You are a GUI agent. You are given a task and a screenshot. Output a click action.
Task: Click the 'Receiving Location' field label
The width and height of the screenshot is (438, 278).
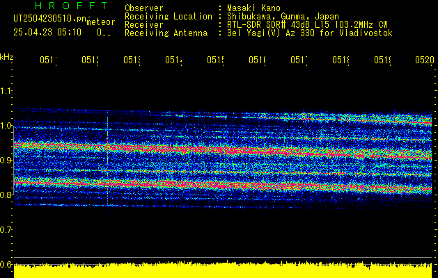coord(169,17)
